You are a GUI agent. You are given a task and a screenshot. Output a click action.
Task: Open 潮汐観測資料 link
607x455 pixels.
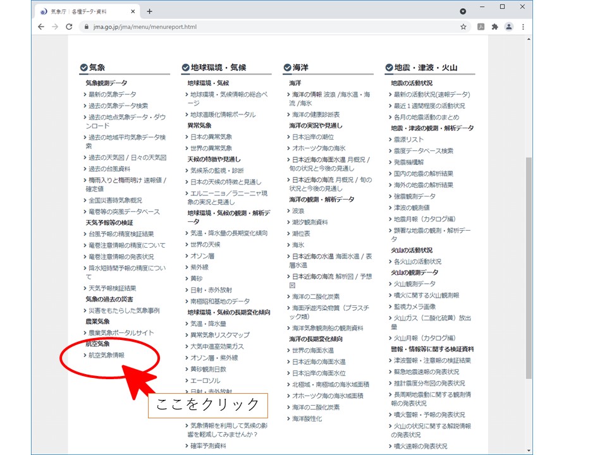(310, 222)
